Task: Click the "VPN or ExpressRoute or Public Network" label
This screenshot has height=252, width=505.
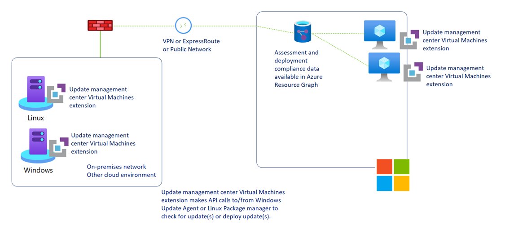Action: coord(191,45)
